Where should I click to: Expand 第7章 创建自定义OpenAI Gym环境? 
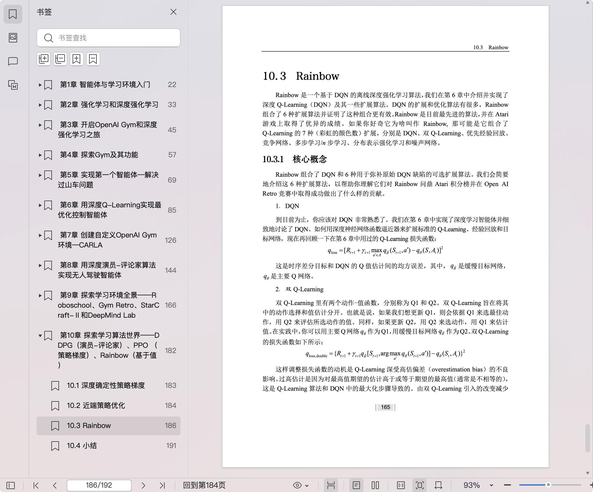pos(40,235)
